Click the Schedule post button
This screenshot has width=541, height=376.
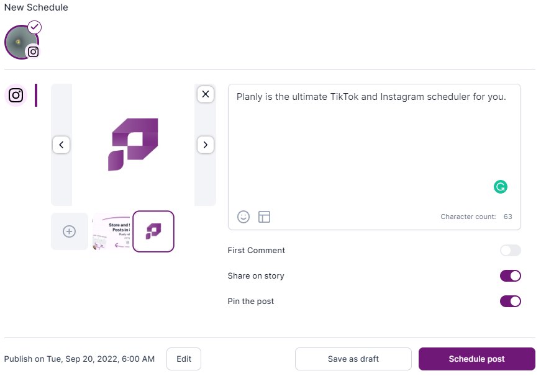(477, 359)
